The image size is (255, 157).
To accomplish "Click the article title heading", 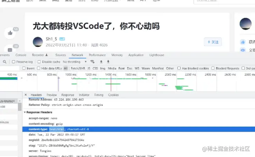I will pos(96,26).
